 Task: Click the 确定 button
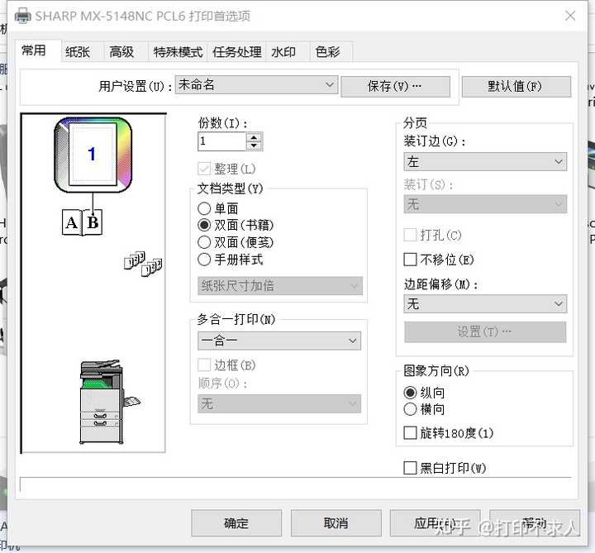[x=236, y=523]
